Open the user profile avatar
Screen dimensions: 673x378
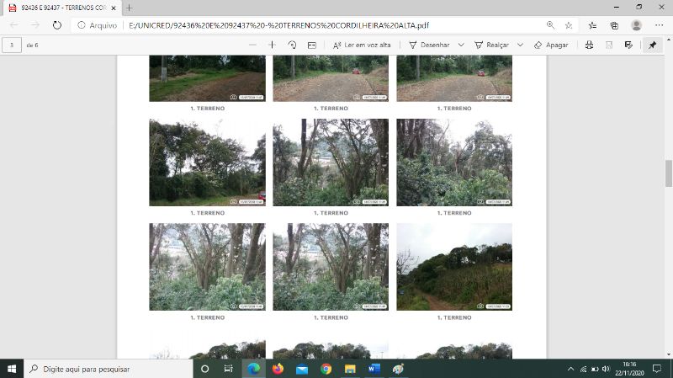click(x=637, y=25)
